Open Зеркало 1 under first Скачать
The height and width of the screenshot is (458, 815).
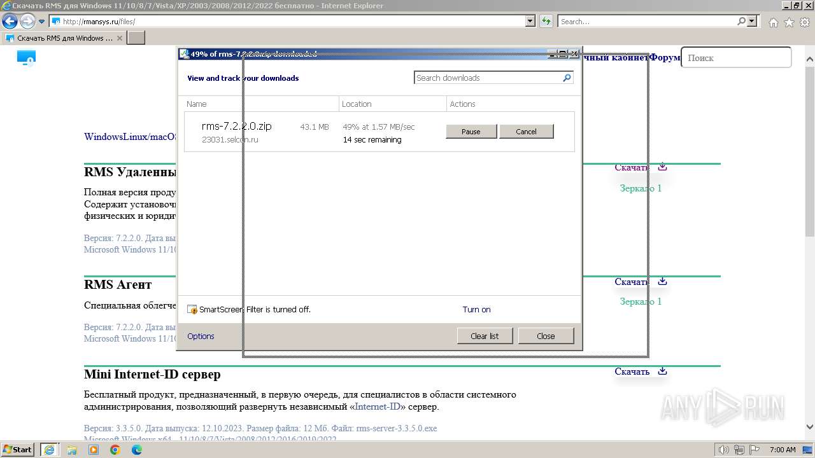pos(641,188)
